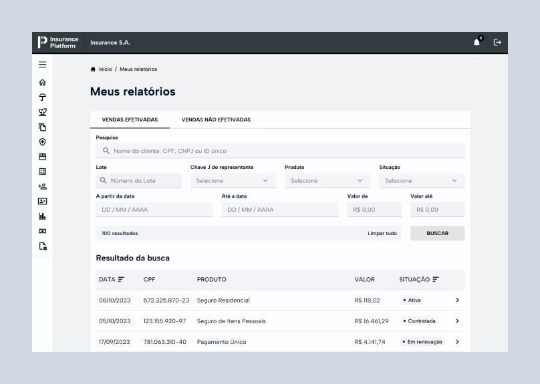Open row arrow for Pagamento Único
Screen dimensions: 540x384
457,342
